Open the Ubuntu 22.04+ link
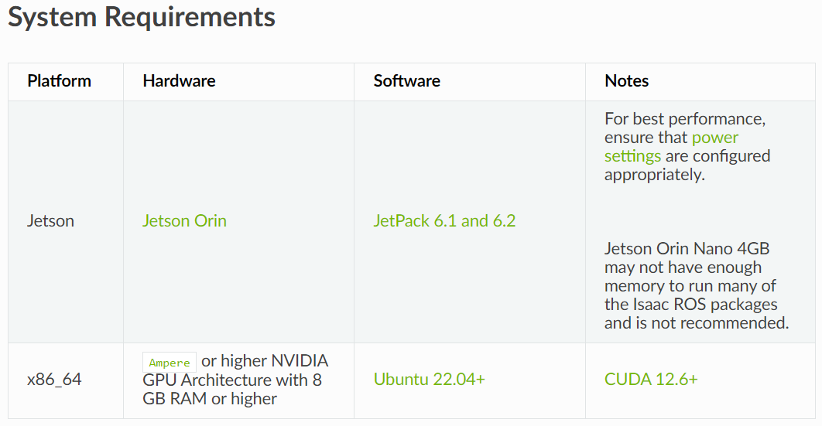The width and height of the screenshot is (822, 426). (x=430, y=380)
